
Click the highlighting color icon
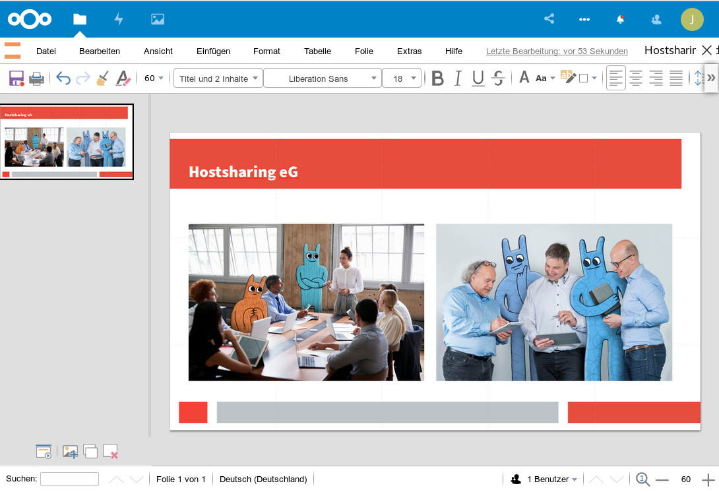[x=568, y=77]
